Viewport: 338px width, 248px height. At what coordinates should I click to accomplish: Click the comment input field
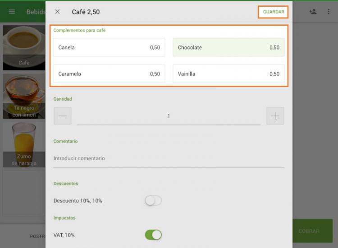pyautogui.click(x=169, y=159)
